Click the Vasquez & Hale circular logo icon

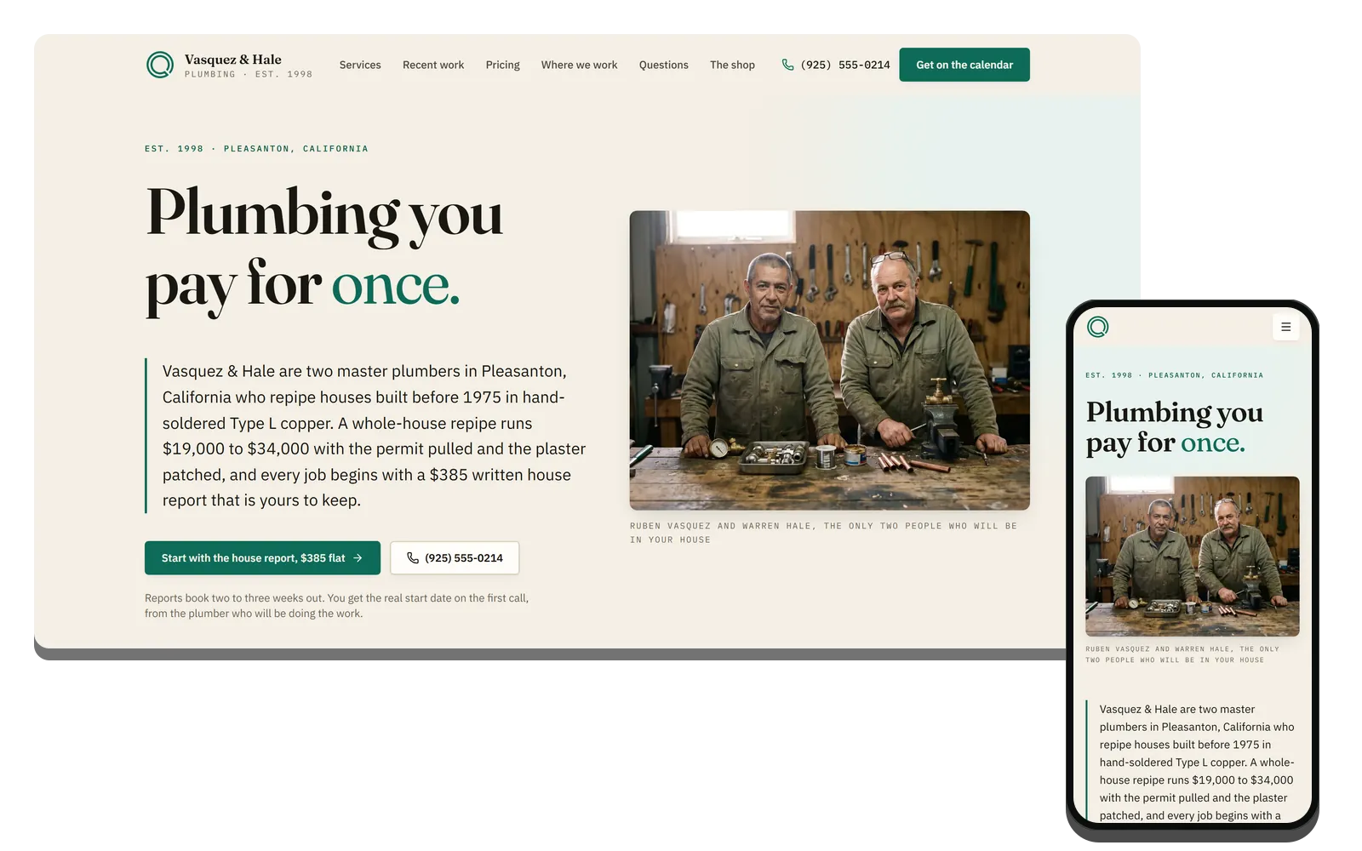coord(160,65)
